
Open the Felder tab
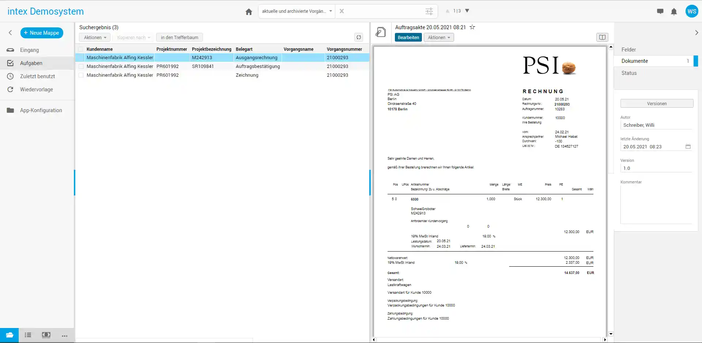629,50
